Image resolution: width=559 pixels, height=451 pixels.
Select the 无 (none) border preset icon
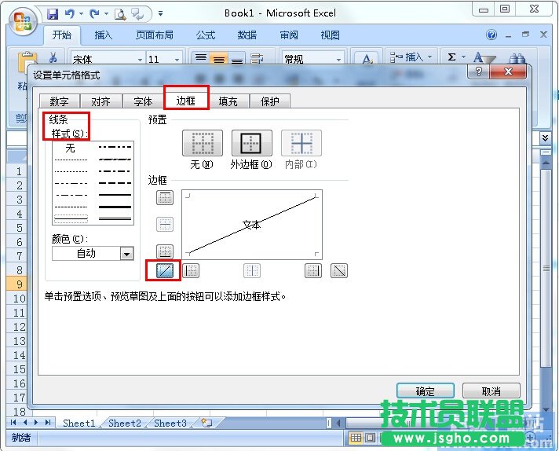(x=202, y=143)
